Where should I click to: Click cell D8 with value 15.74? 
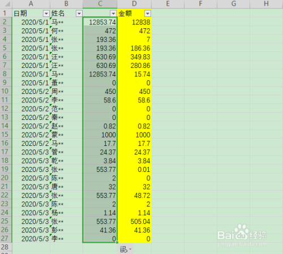[134, 74]
